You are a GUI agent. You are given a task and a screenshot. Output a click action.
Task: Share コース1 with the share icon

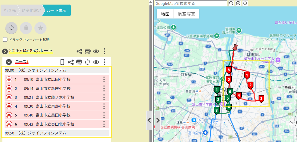(71, 62)
